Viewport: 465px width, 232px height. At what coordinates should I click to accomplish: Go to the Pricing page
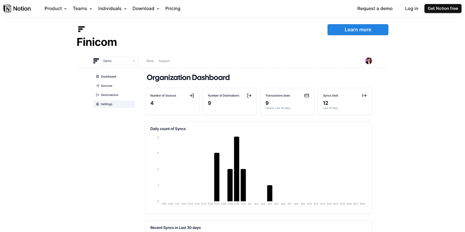[x=173, y=8]
